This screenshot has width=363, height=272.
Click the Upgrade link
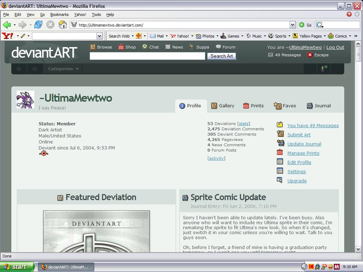click(297, 181)
